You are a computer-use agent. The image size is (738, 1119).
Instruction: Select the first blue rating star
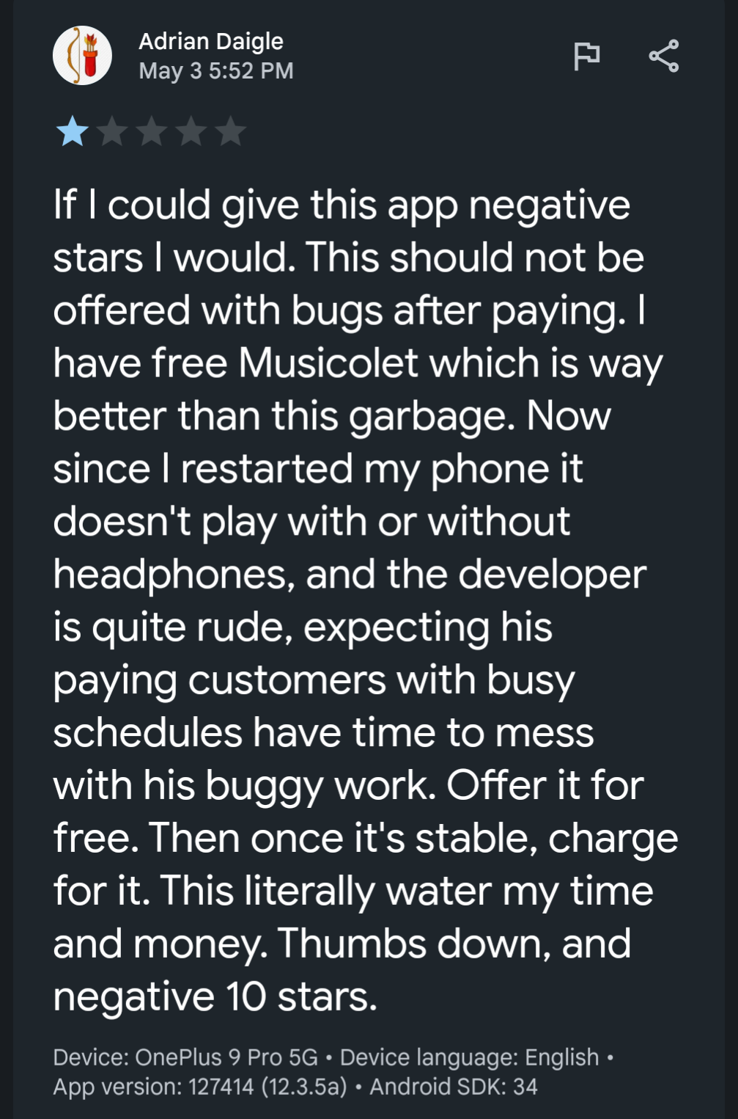(73, 132)
